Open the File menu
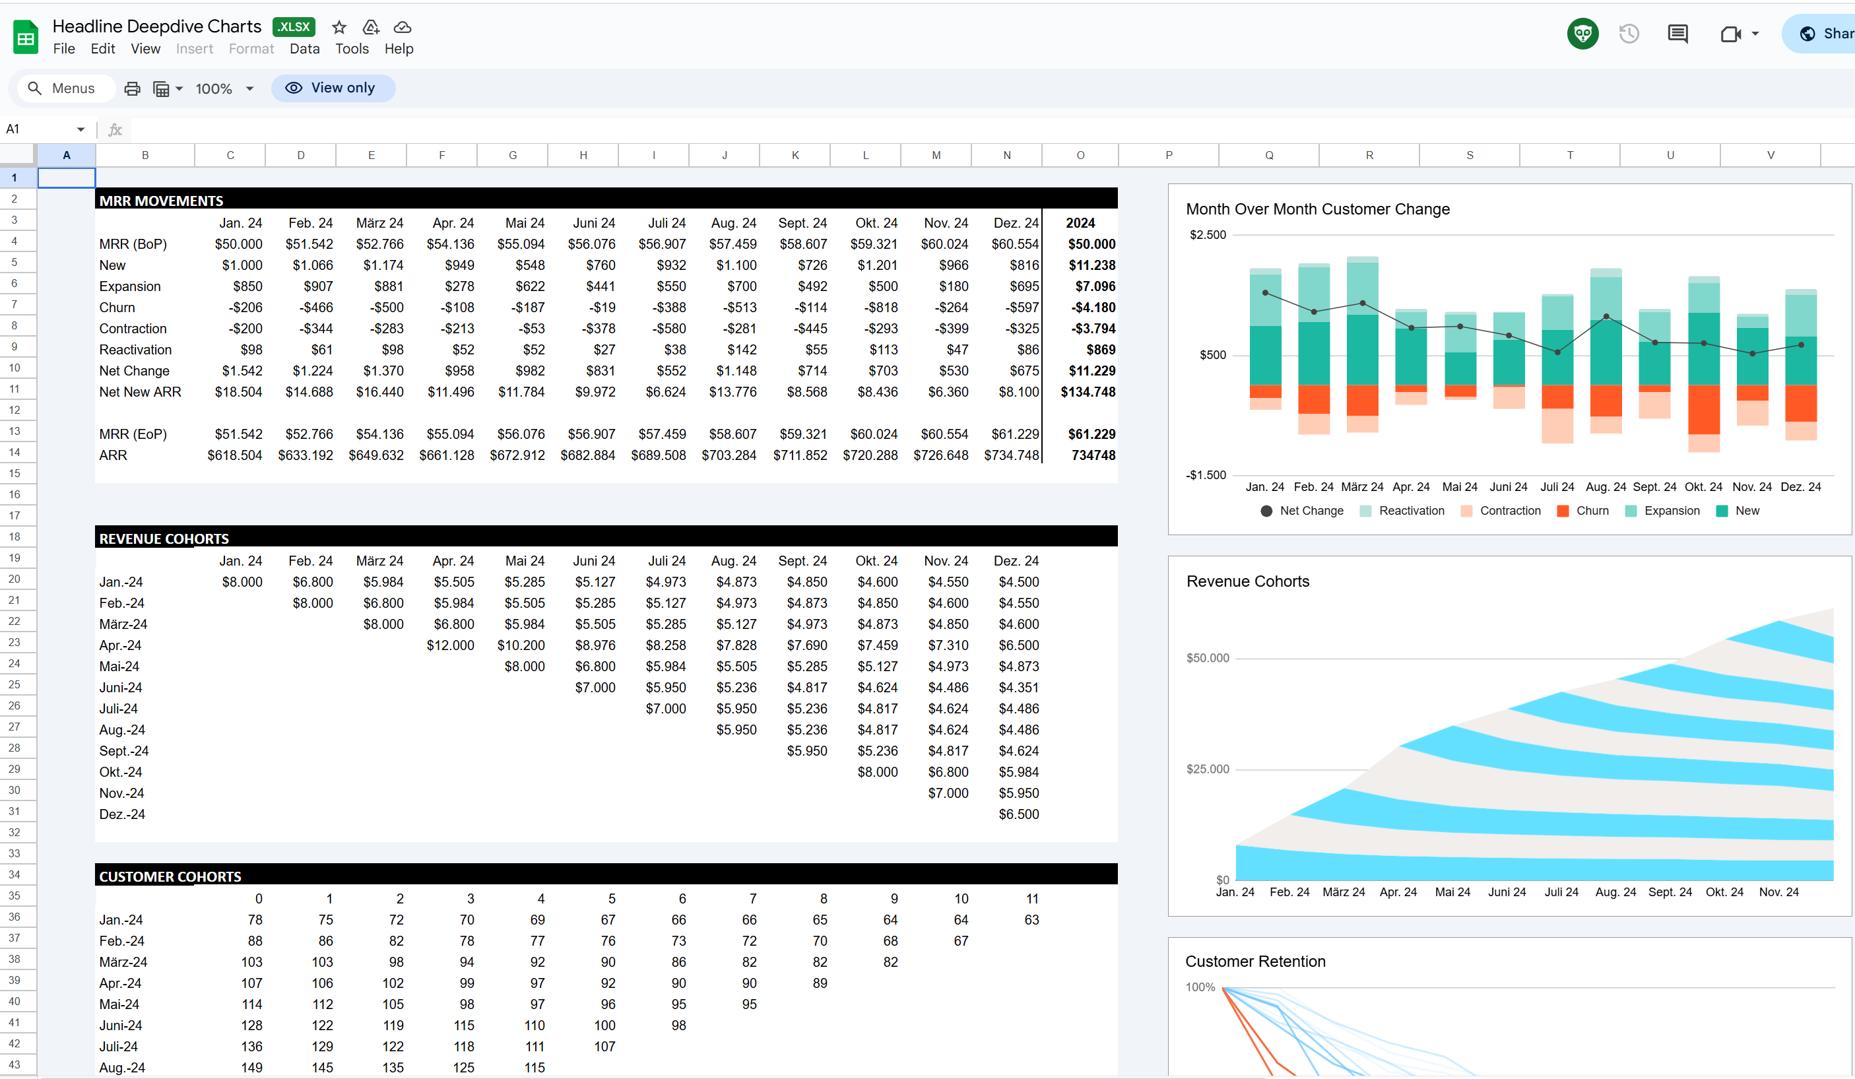Image resolution: width=1855 pixels, height=1079 pixels. (63, 49)
